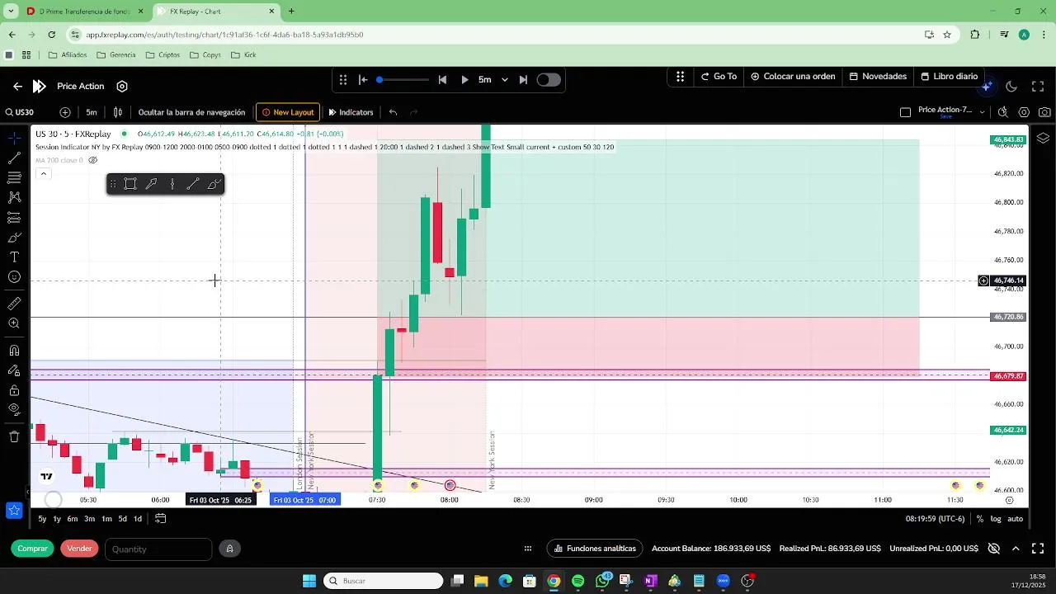Select the brush tool in floating toolbar
1056x594 pixels.
[x=213, y=184]
